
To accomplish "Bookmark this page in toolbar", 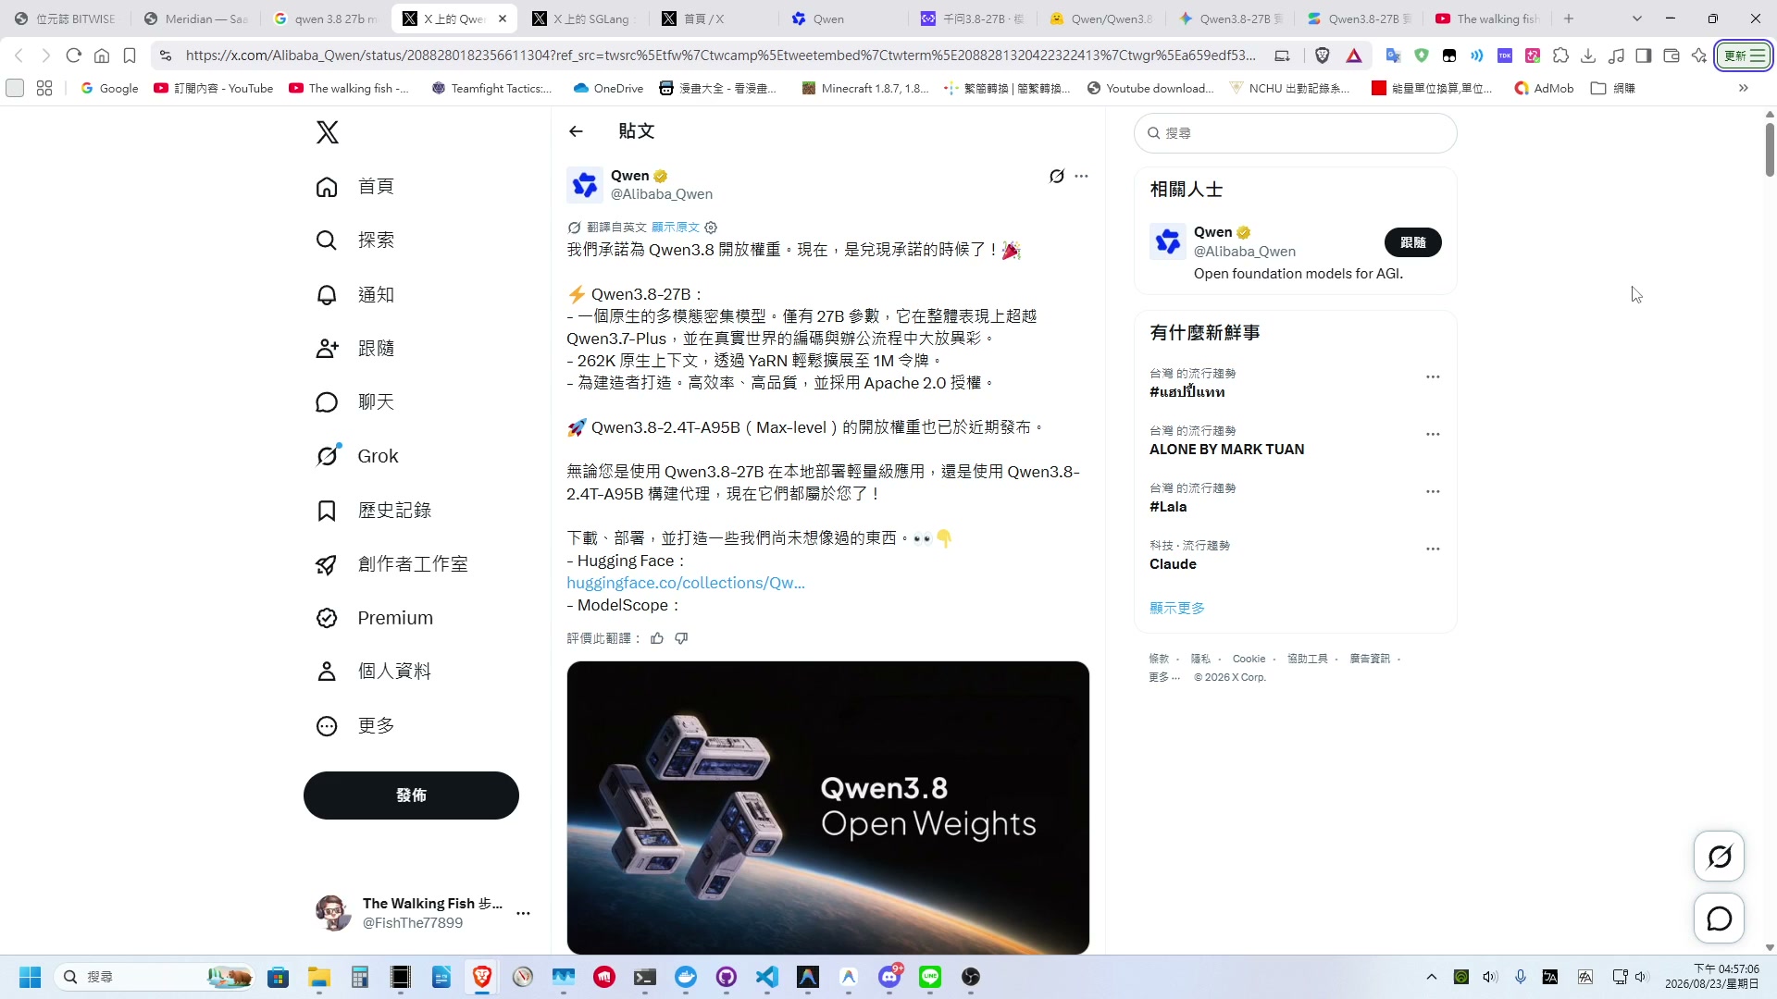I will tap(130, 55).
